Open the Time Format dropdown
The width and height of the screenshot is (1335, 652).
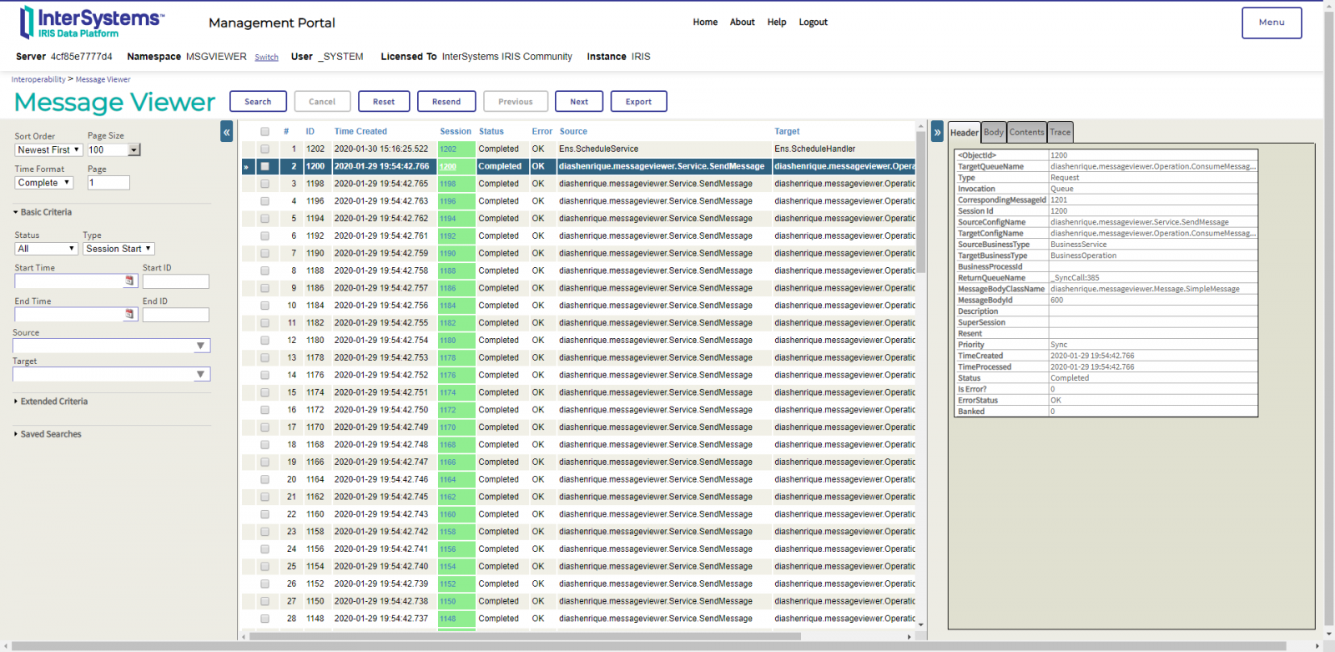point(44,183)
